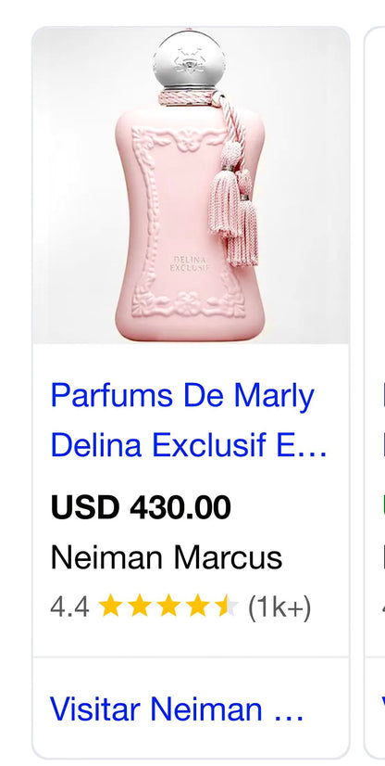Click the half-filled fifth rating star
The height and width of the screenshot is (766, 385).
pos(227,606)
